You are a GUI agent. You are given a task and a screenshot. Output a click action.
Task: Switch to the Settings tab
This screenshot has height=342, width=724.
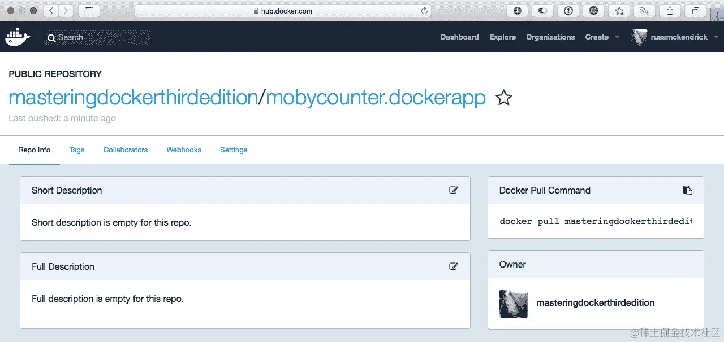pyautogui.click(x=234, y=150)
